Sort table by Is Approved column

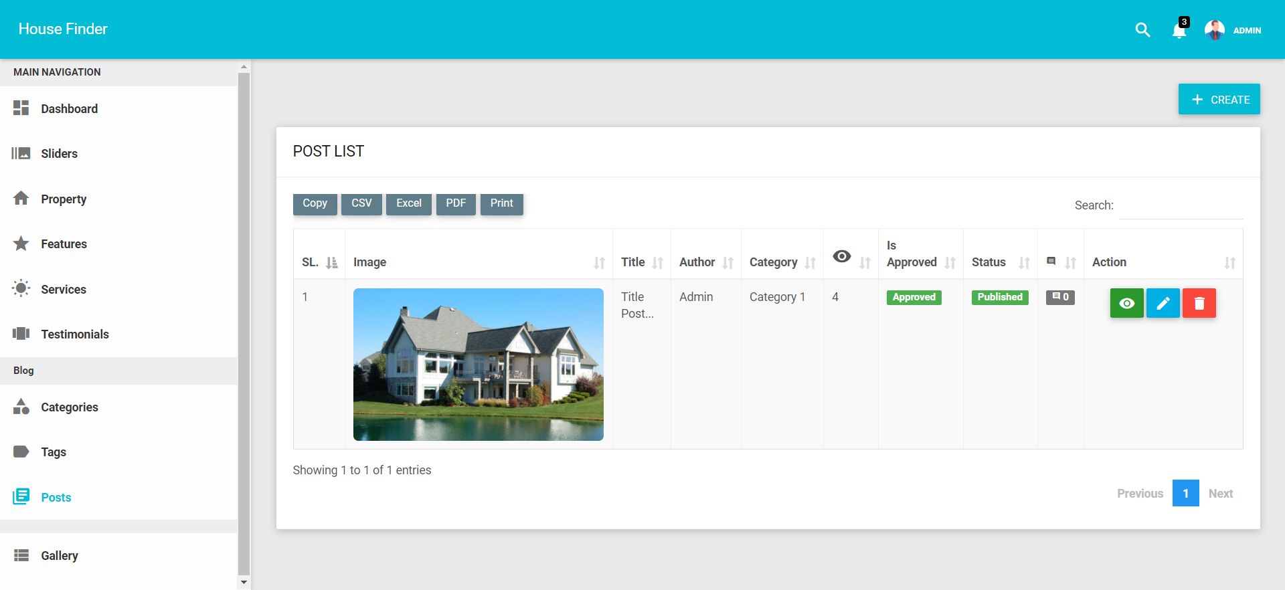point(920,254)
